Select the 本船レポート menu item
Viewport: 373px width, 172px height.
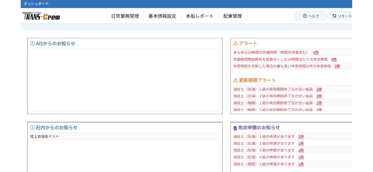pos(200,16)
